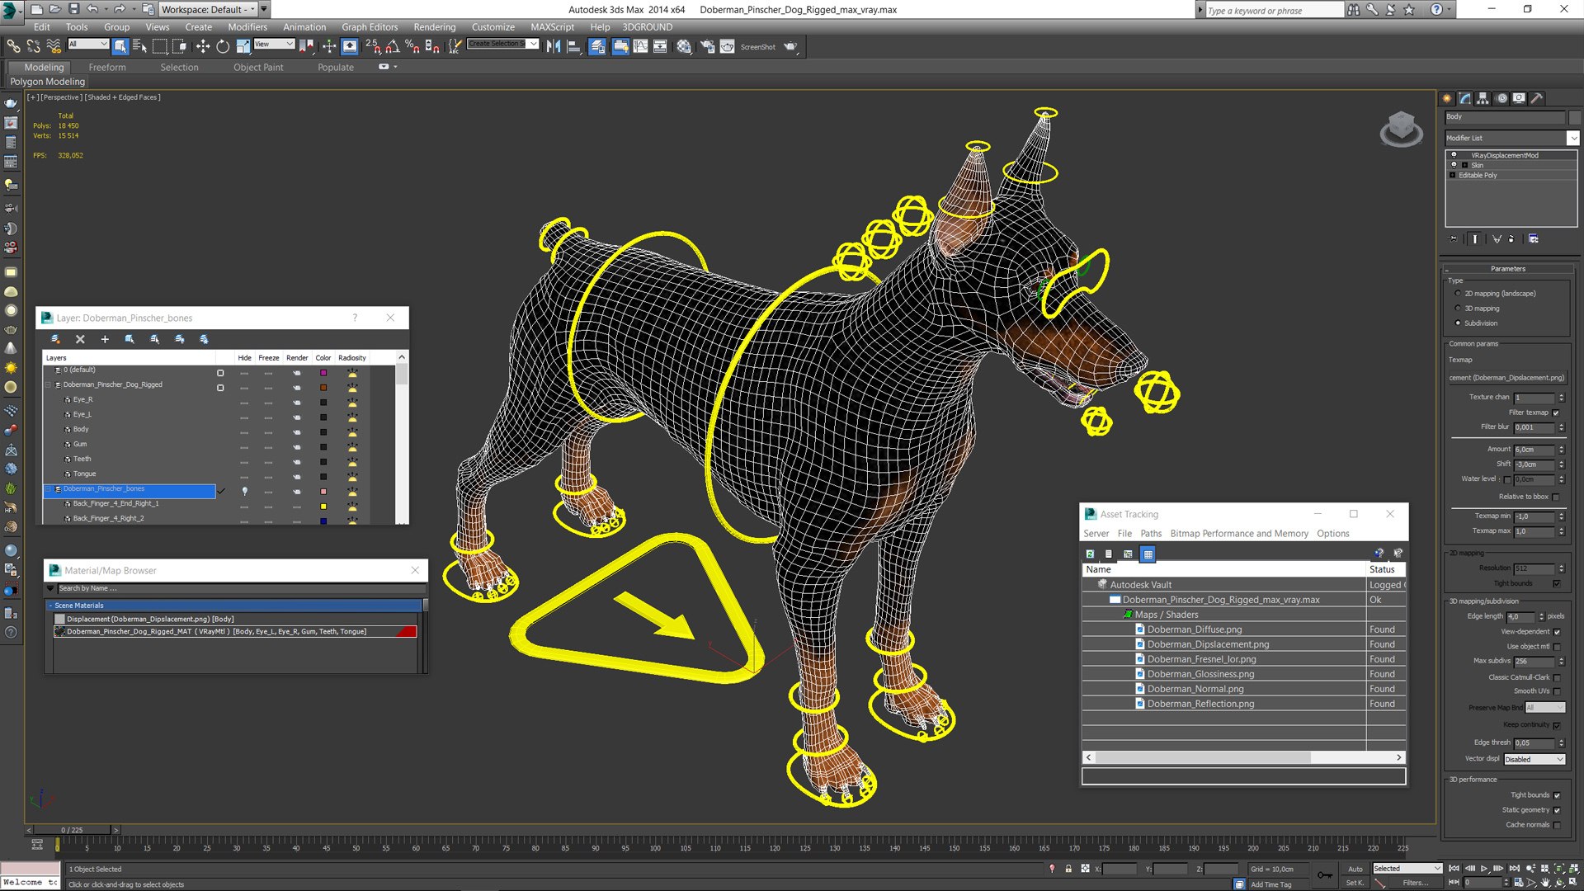Click Auto key button
The image size is (1584, 891).
coord(1355,869)
